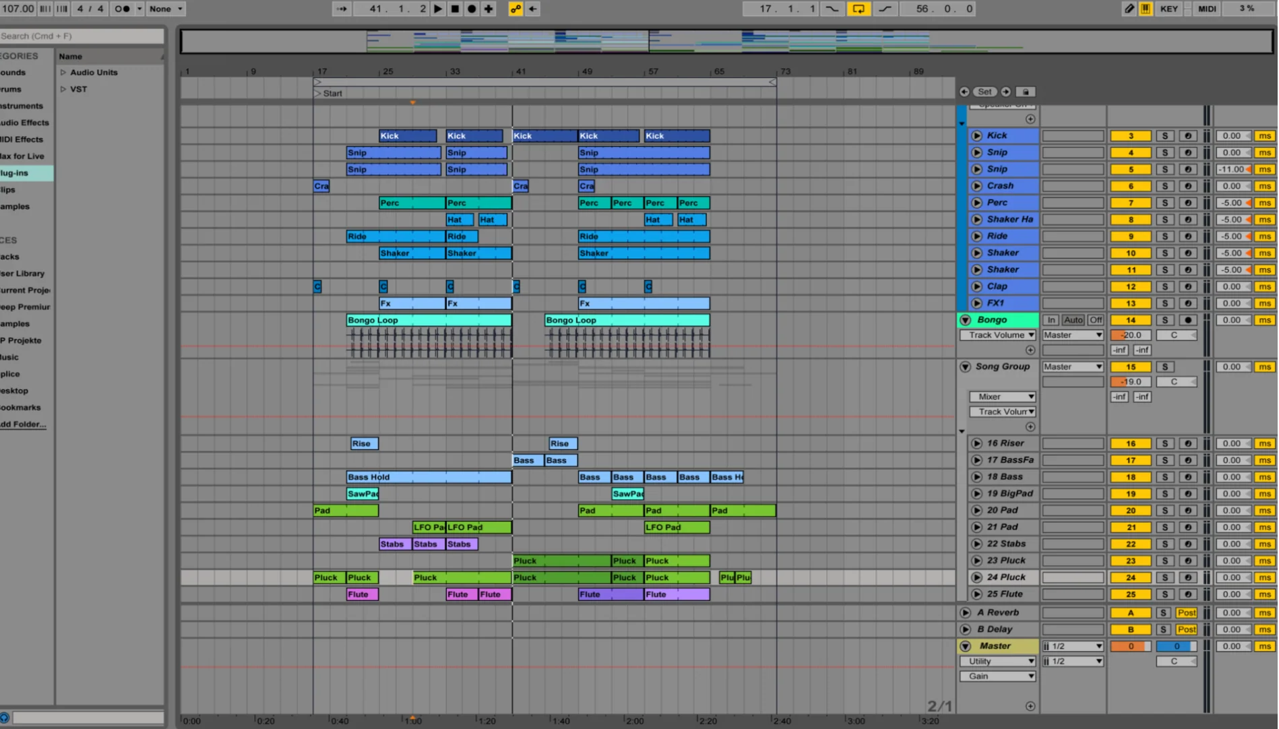1279x729 pixels.
Task: Click the Set locator button
Action: click(985, 92)
